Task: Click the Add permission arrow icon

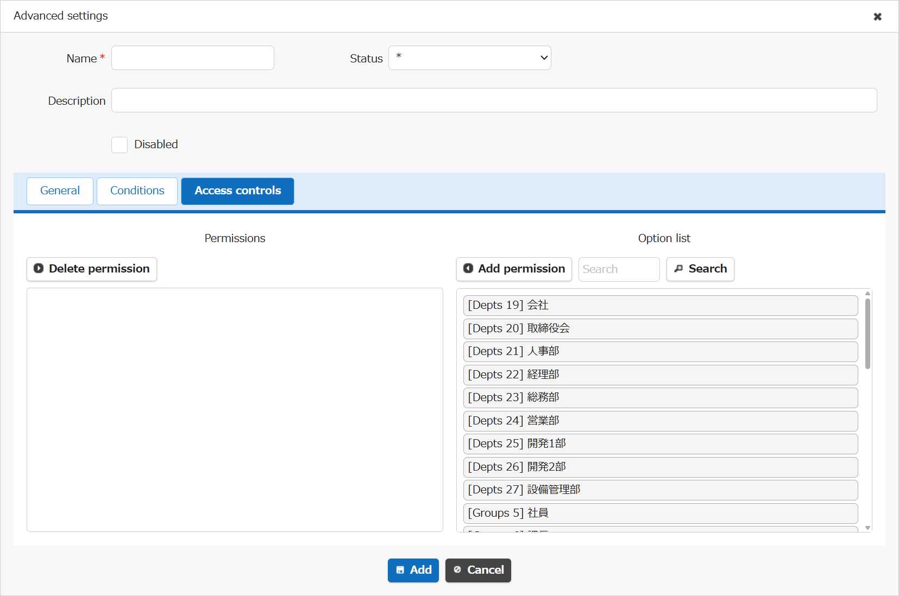Action: tap(468, 268)
